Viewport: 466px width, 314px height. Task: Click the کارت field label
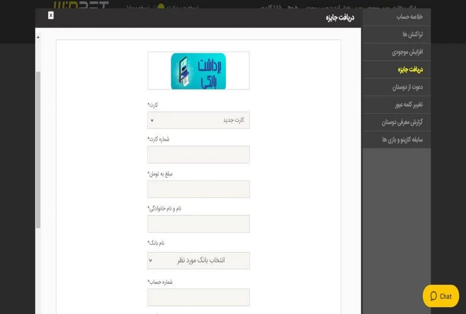click(153, 105)
